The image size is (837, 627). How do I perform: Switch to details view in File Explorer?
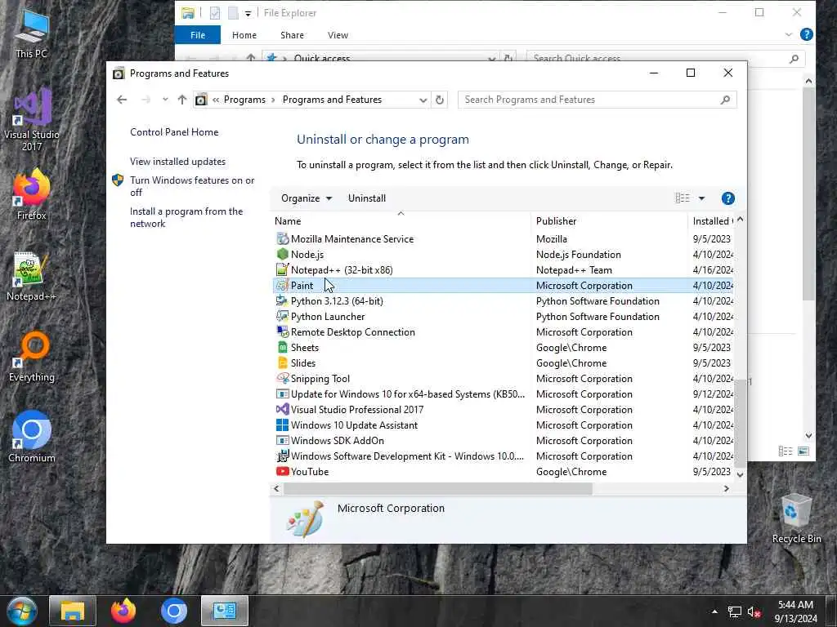tap(786, 451)
